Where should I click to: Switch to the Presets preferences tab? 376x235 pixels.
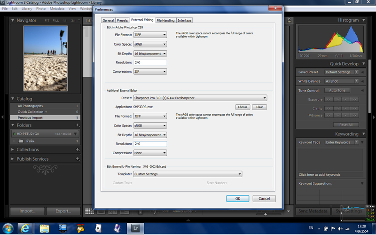(x=122, y=20)
